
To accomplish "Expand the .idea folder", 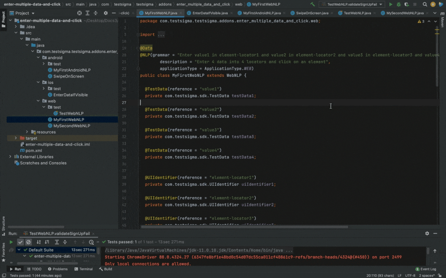I will [16, 27].
